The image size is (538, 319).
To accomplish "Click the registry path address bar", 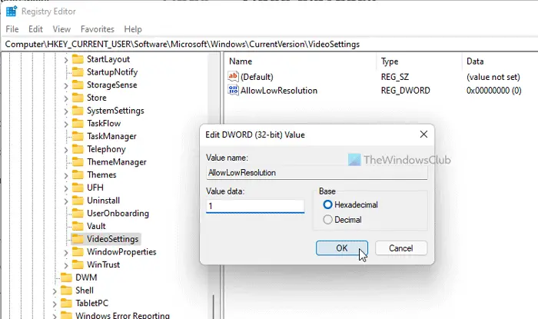I will click(271, 45).
